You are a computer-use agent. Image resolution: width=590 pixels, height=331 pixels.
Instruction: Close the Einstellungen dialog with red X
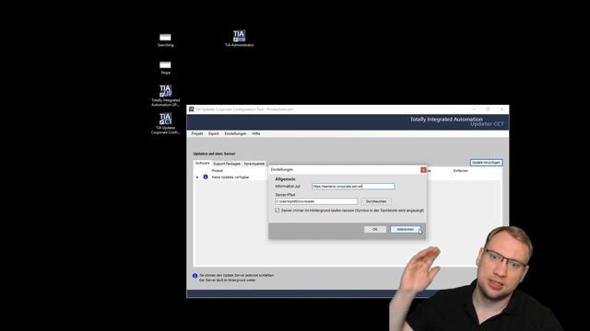(x=423, y=170)
